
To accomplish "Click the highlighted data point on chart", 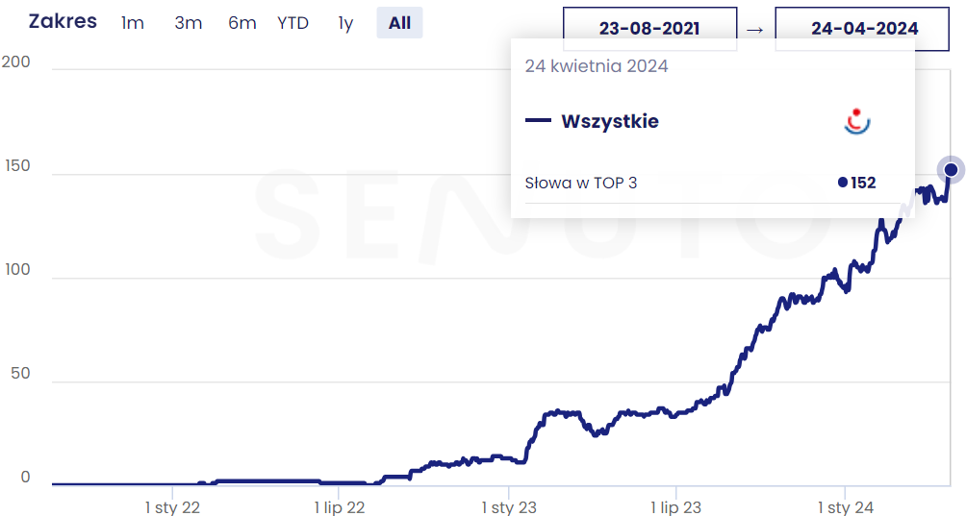I will pyautogui.click(x=951, y=170).
